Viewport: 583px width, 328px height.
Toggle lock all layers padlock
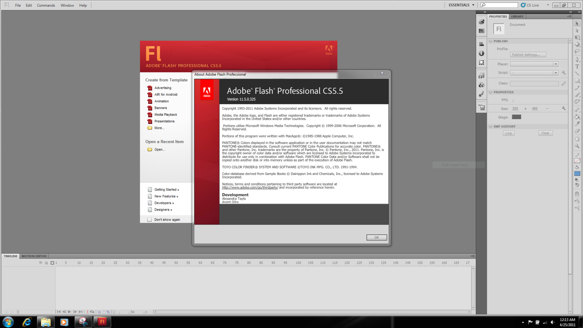click(46, 263)
